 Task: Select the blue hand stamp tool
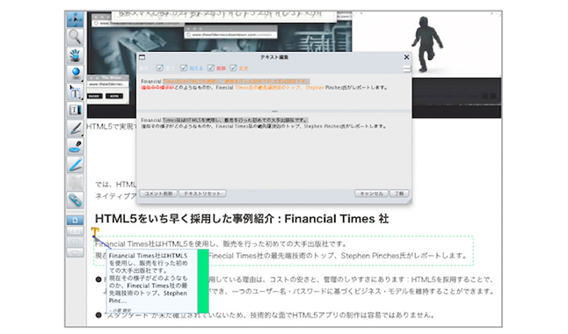[75, 55]
